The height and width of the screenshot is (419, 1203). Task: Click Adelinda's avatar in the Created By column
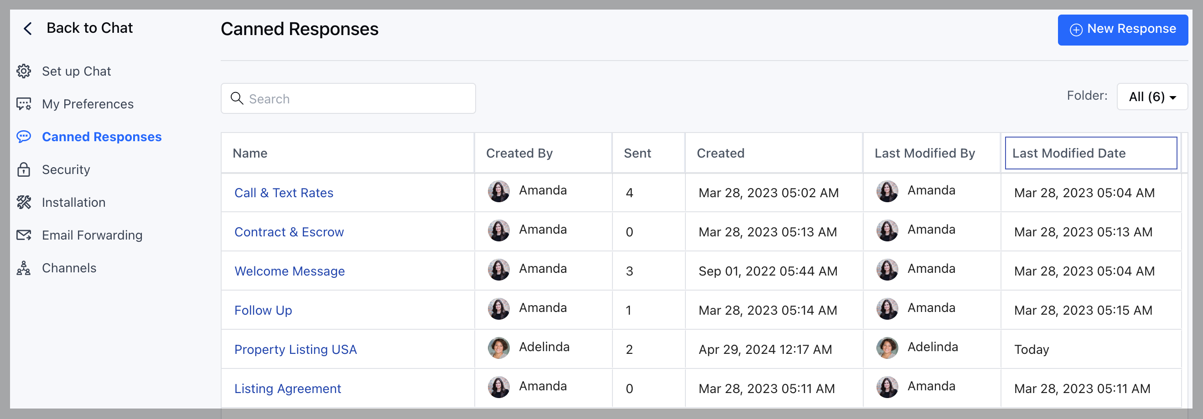[x=498, y=347]
